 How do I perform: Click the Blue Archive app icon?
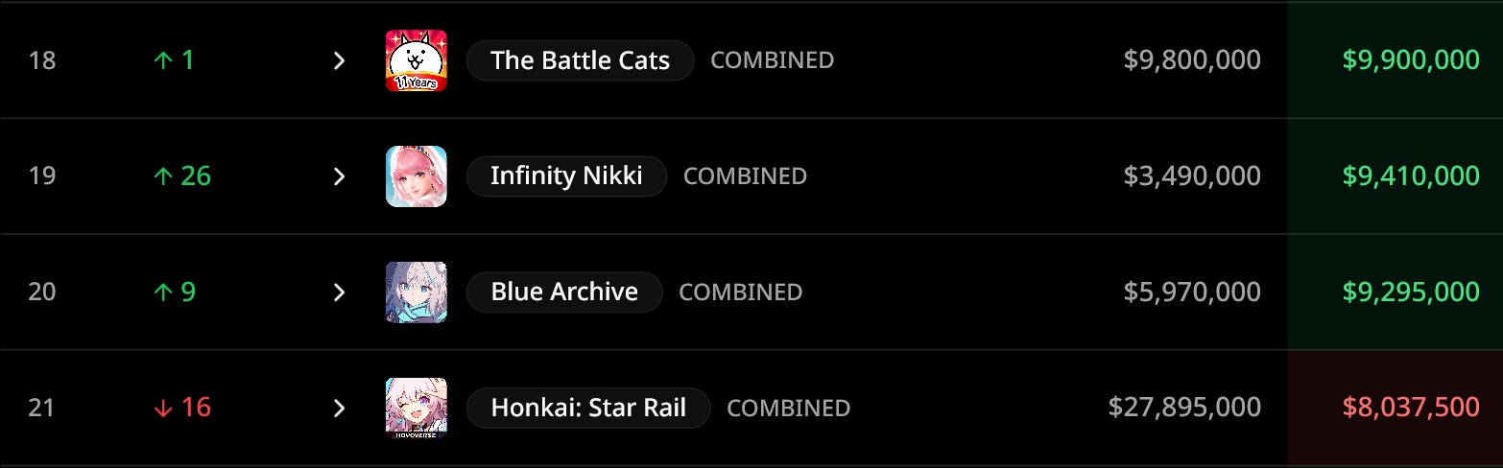coord(416,292)
